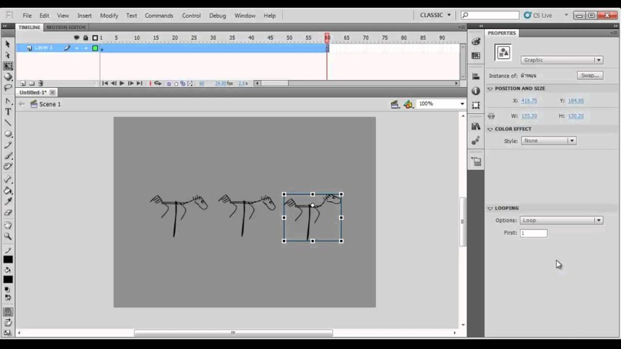
Task: Open the CLASSIC workspace dropdown
Action: (435, 15)
